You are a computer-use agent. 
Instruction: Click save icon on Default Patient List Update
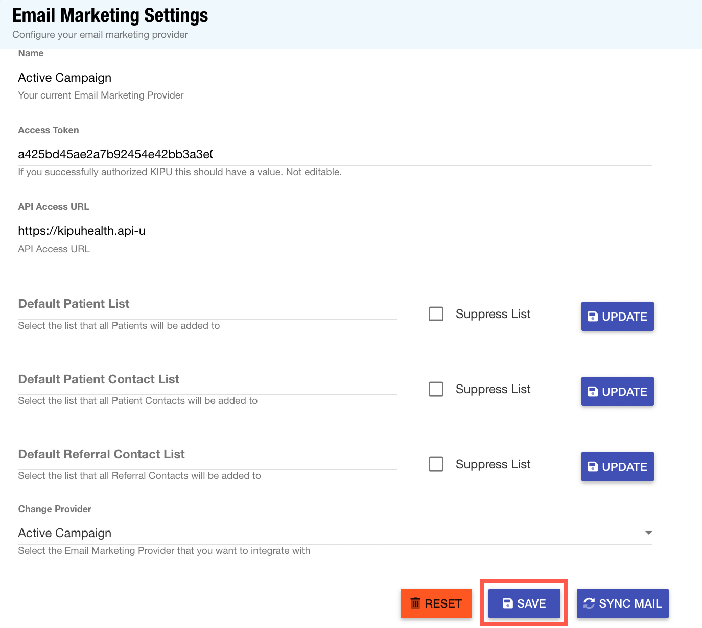593,317
